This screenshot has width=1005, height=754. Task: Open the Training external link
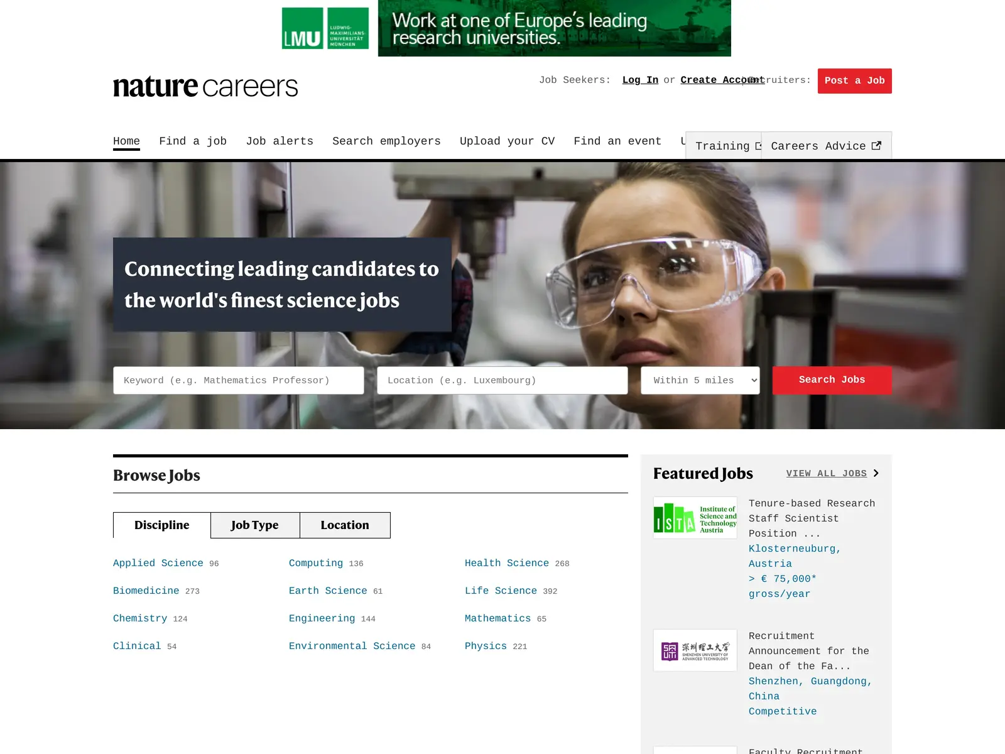pyautogui.click(x=724, y=146)
